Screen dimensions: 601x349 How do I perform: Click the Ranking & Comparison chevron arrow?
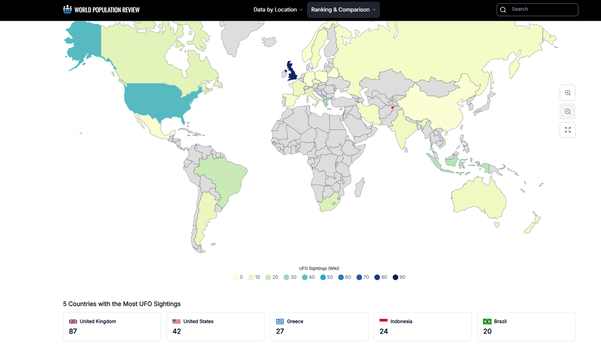[x=374, y=10]
